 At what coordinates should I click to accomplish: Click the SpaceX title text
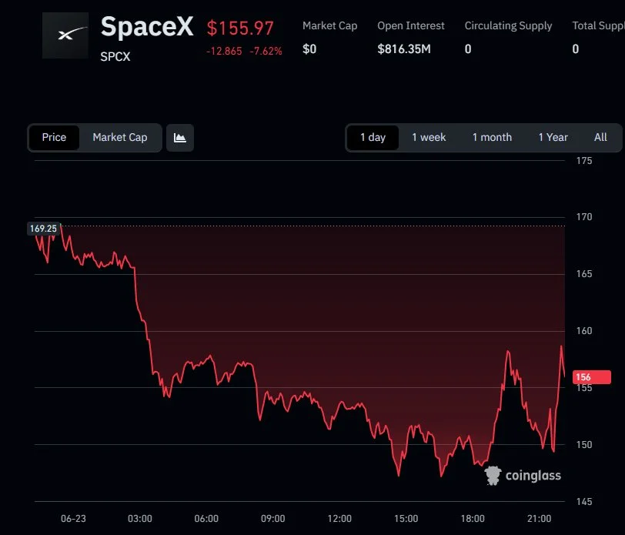pos(147,27)
